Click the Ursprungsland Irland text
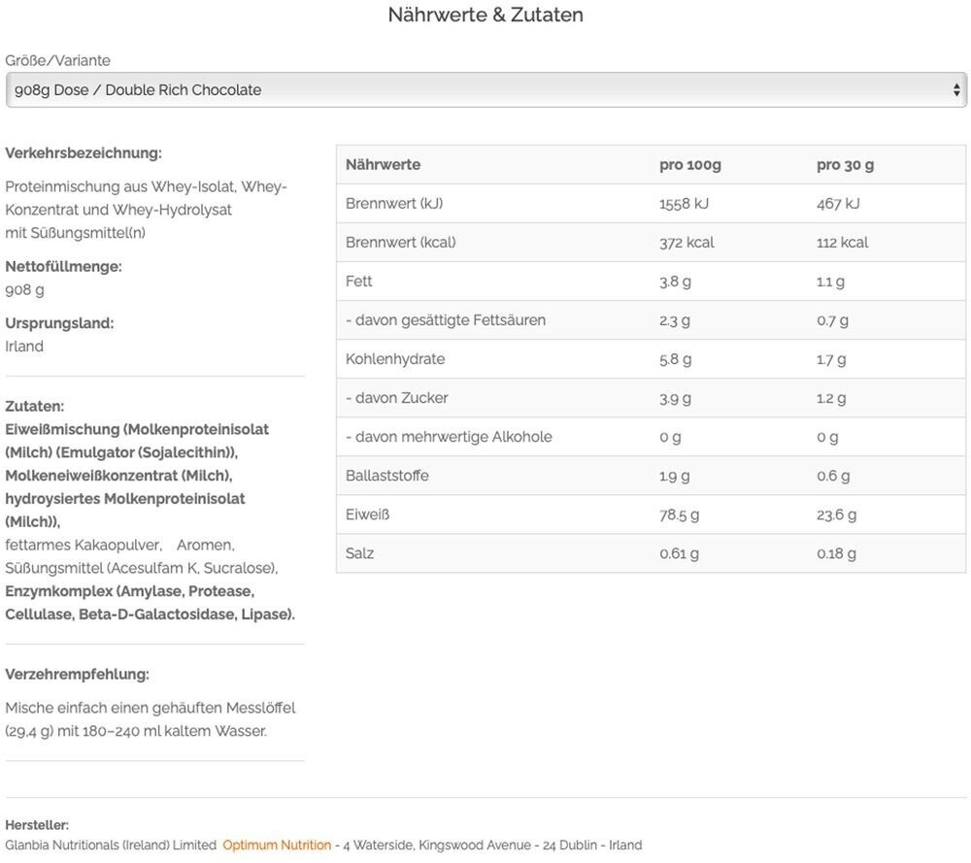This screenshot has width=971, height=863. tap(24, 346)
